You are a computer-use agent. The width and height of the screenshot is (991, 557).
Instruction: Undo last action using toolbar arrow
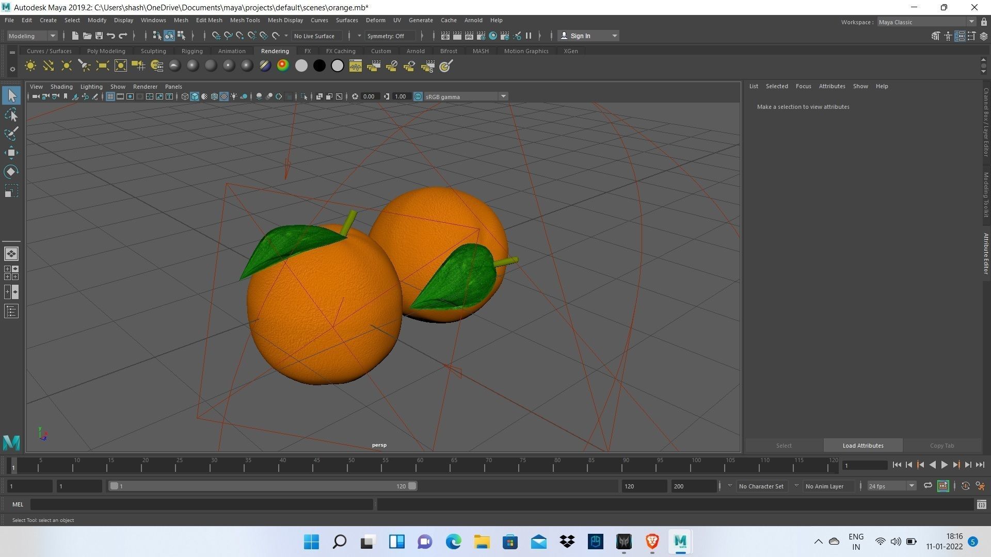(x=111, y=36)
